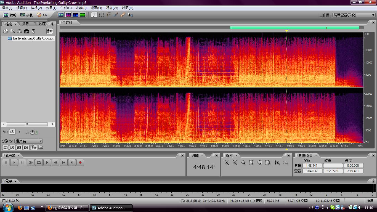377x212 pixels.
Task: Go to beginning in transport
Action: 47,163
